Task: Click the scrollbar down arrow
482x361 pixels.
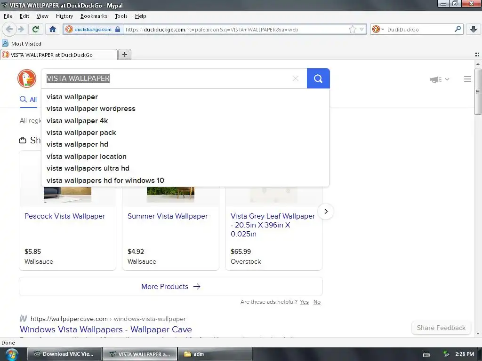Action: pyautogui.click(x=478, y=334)
